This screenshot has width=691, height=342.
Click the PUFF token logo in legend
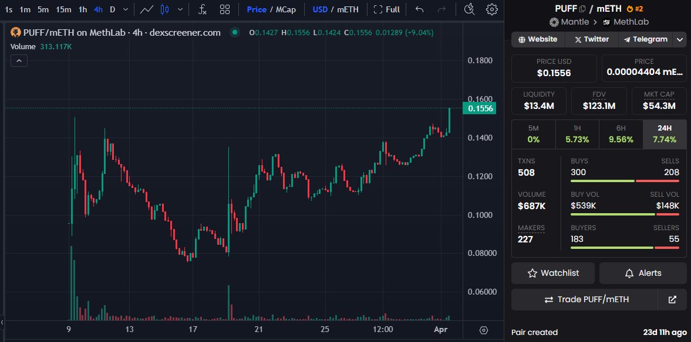click(x=16, y=32)
